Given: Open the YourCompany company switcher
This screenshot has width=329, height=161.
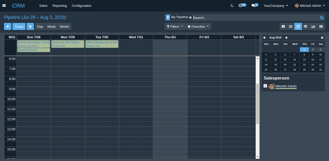Looking at the screenshot, I should pos(276,6).
